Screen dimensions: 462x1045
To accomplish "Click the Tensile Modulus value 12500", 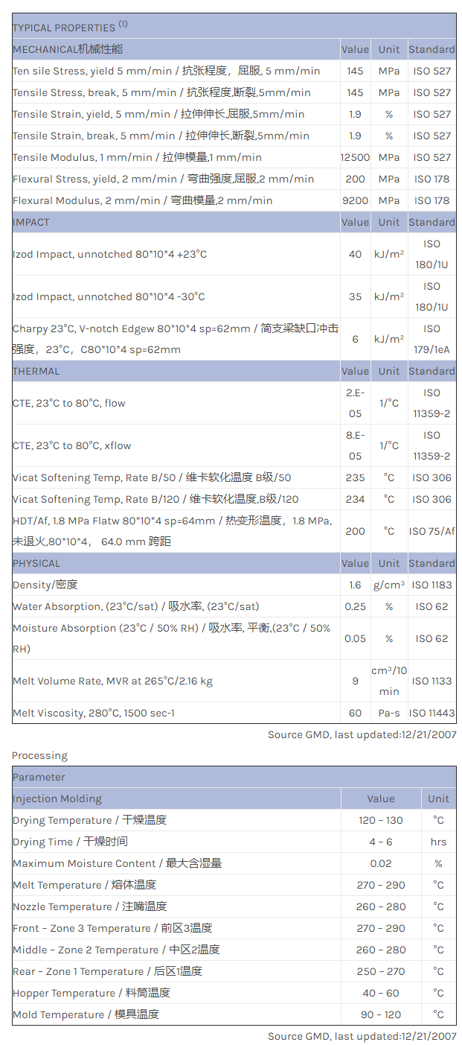I will tap(355, 157).
